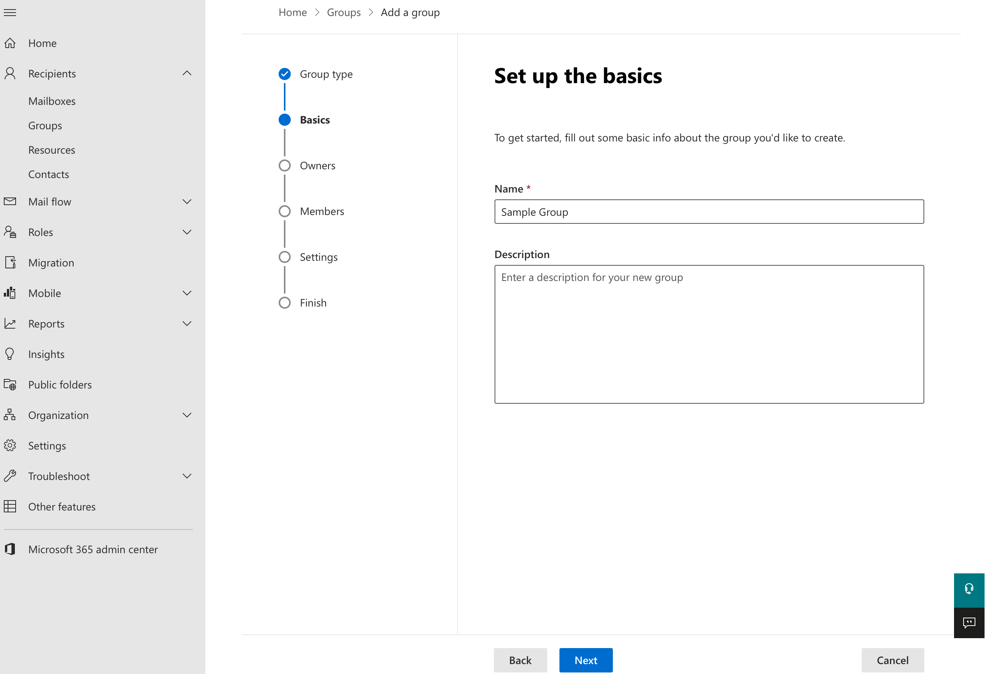Expand the Reports section

coord(187,323)
